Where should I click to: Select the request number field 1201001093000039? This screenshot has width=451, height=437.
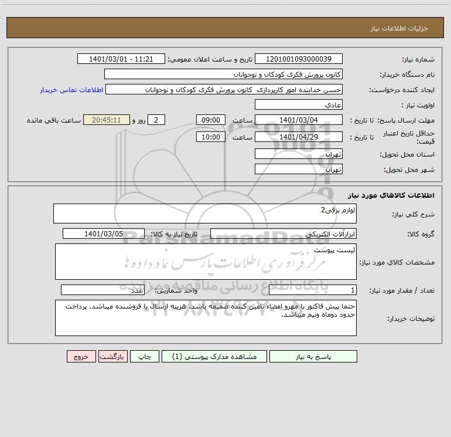click(299, 59)
